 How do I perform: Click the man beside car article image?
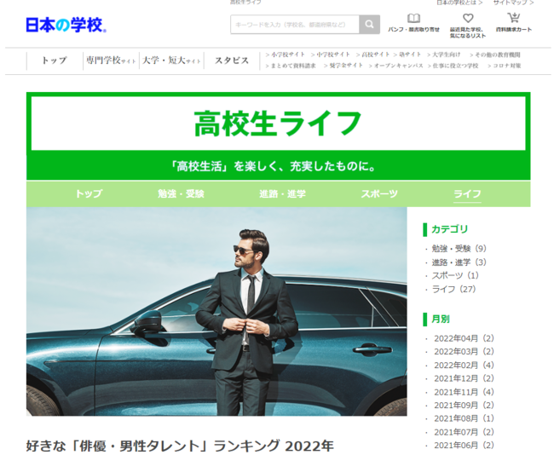pyautogui.click(x=216, y=311)
